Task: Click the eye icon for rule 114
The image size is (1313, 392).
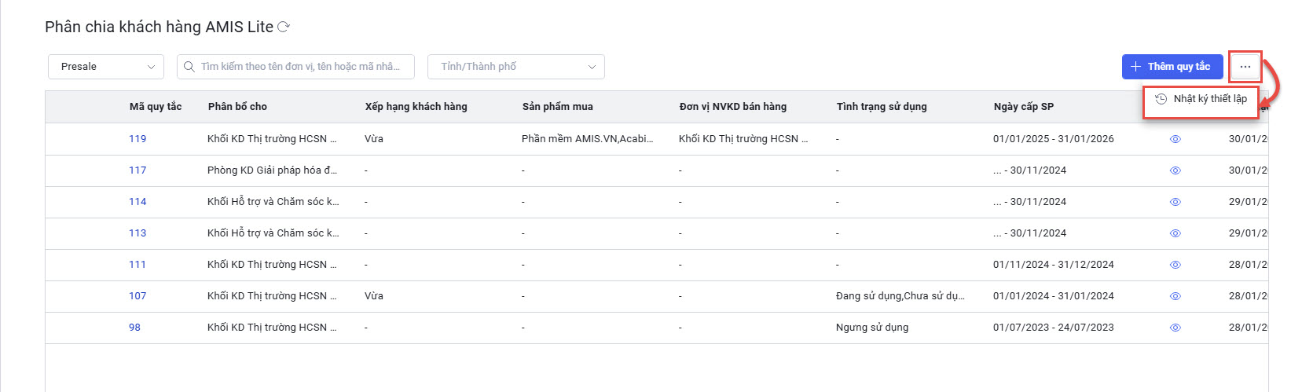Action: [1175, 202]
